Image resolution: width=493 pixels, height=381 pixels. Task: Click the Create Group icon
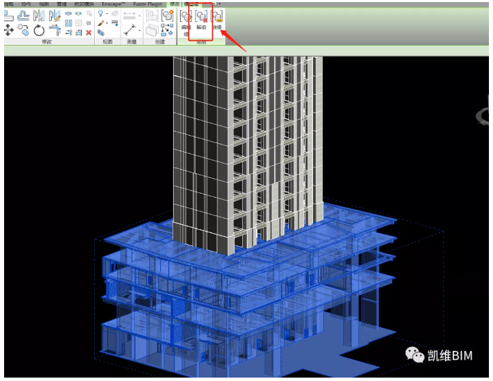coord(168,16)
